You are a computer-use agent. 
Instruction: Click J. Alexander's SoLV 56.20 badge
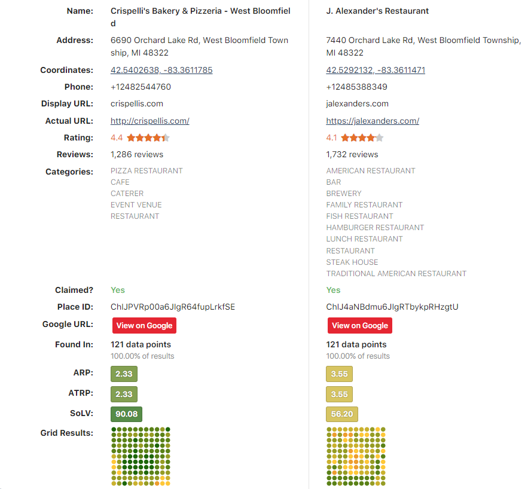[x=341, y=414]
